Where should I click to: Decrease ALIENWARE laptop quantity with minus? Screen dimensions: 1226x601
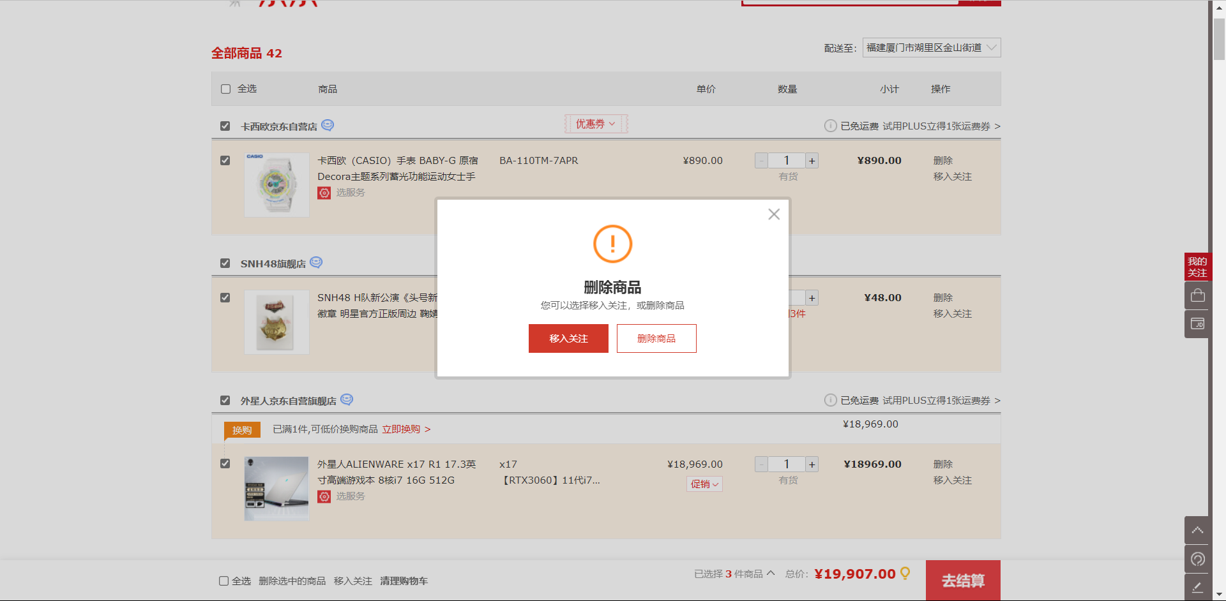point(761,464)
